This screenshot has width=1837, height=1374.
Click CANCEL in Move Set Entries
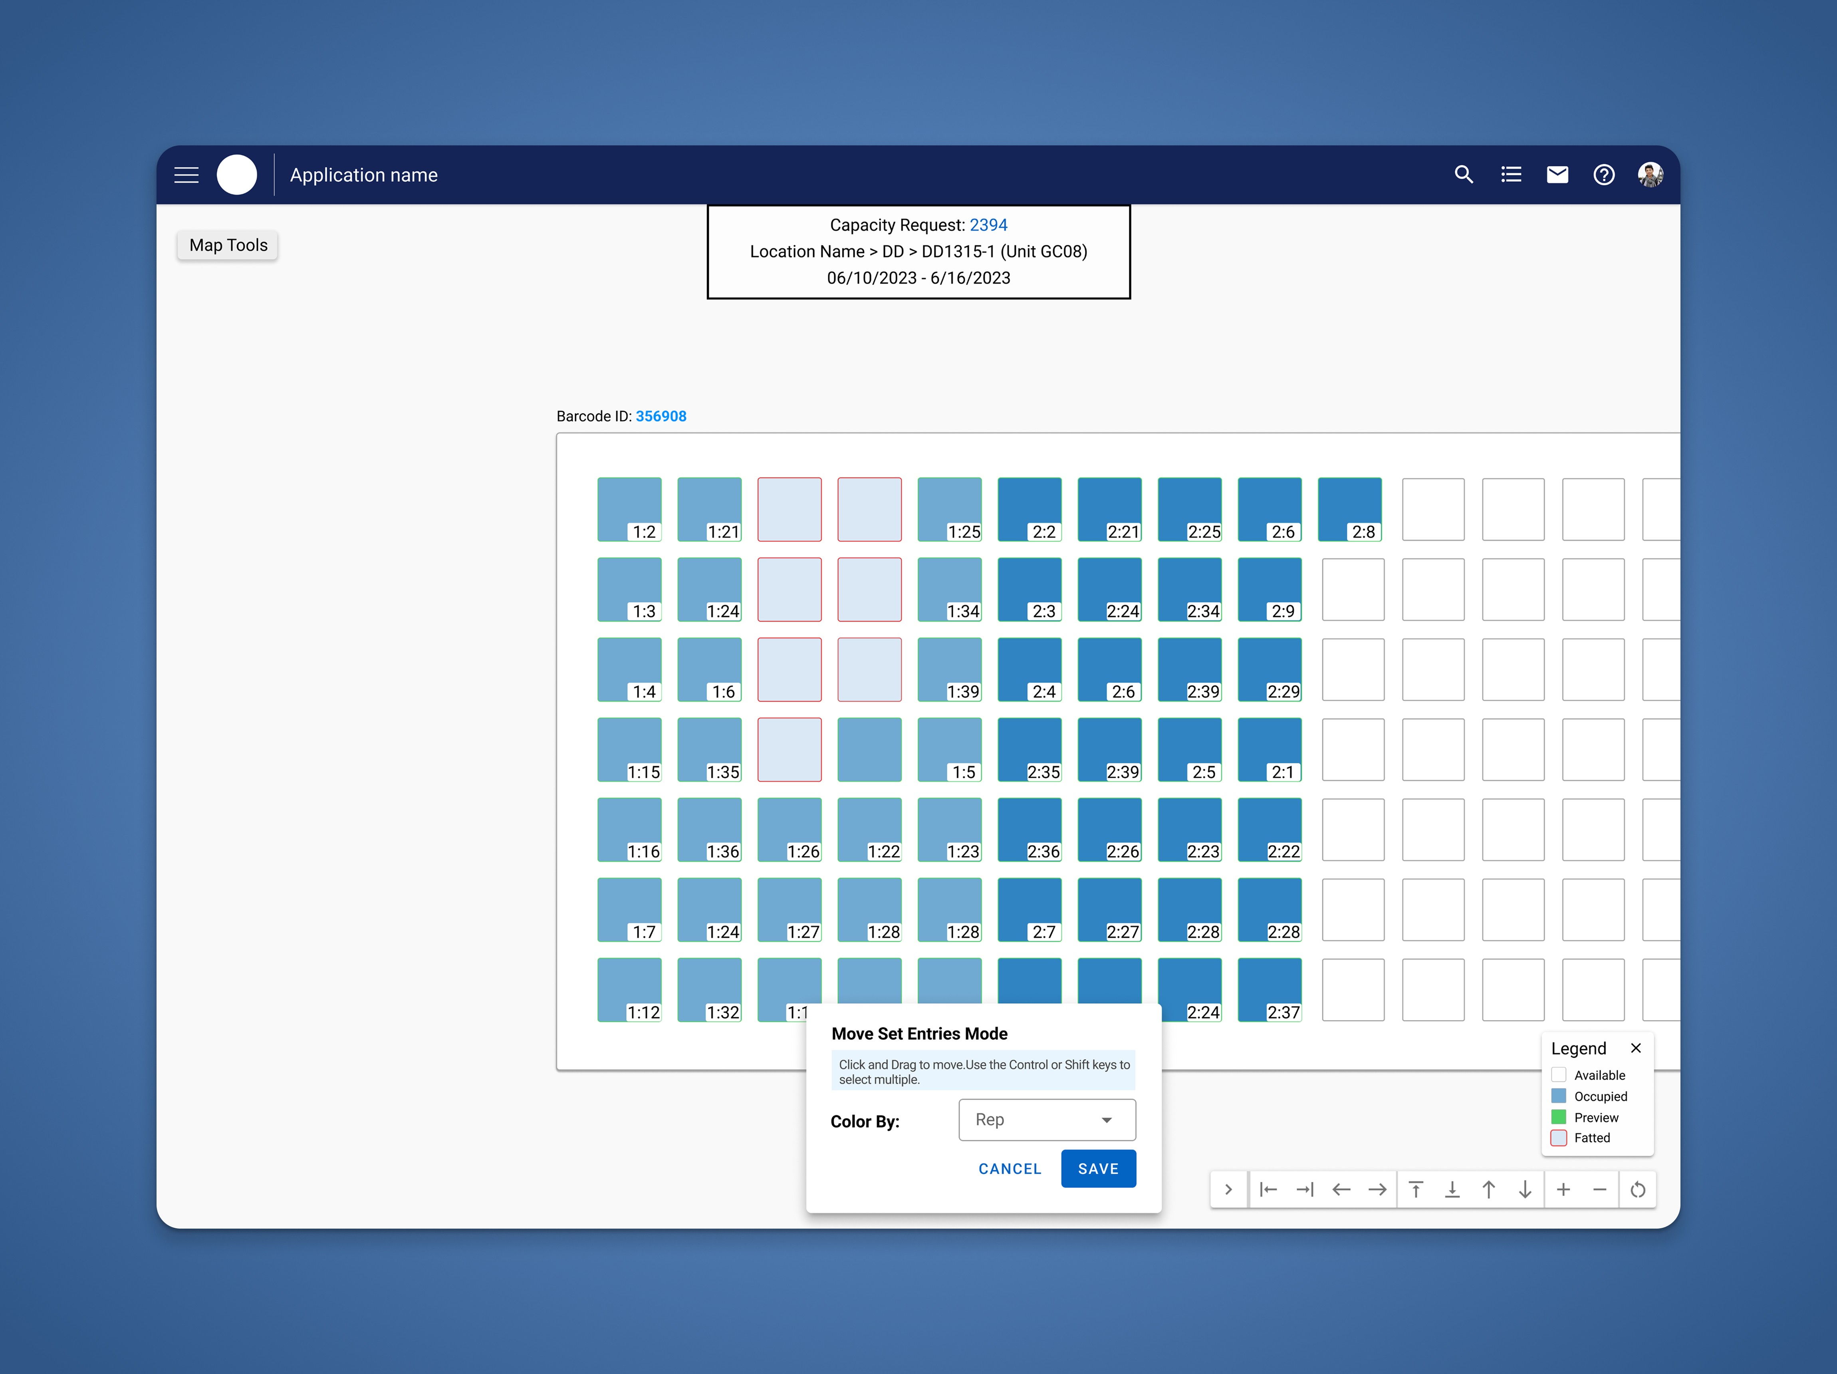[1009, 1169]
